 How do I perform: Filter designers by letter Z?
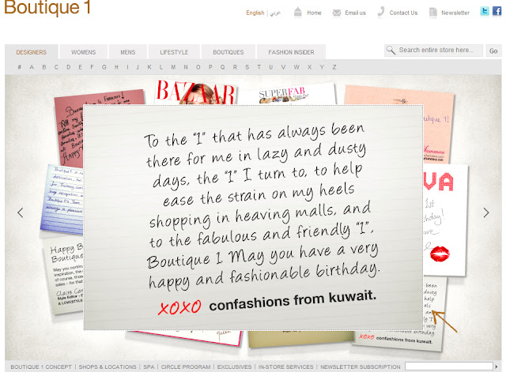pos(334,67)
